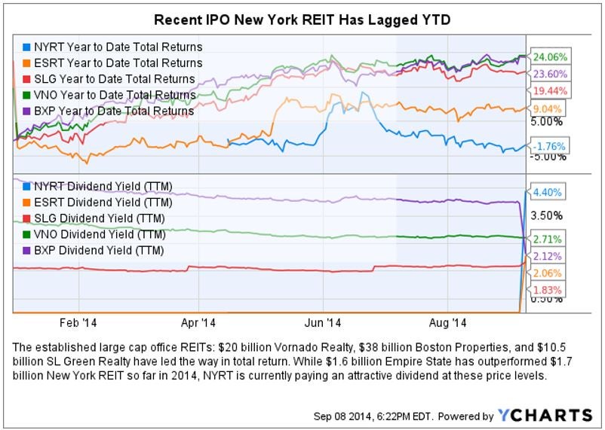Click the 'Powered by' text
Screen dimensions: 605x430
465,416
